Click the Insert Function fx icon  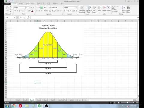pyautogui.click(x=28, y=18)
